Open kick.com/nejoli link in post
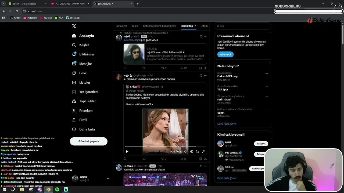 pos(132,40)
